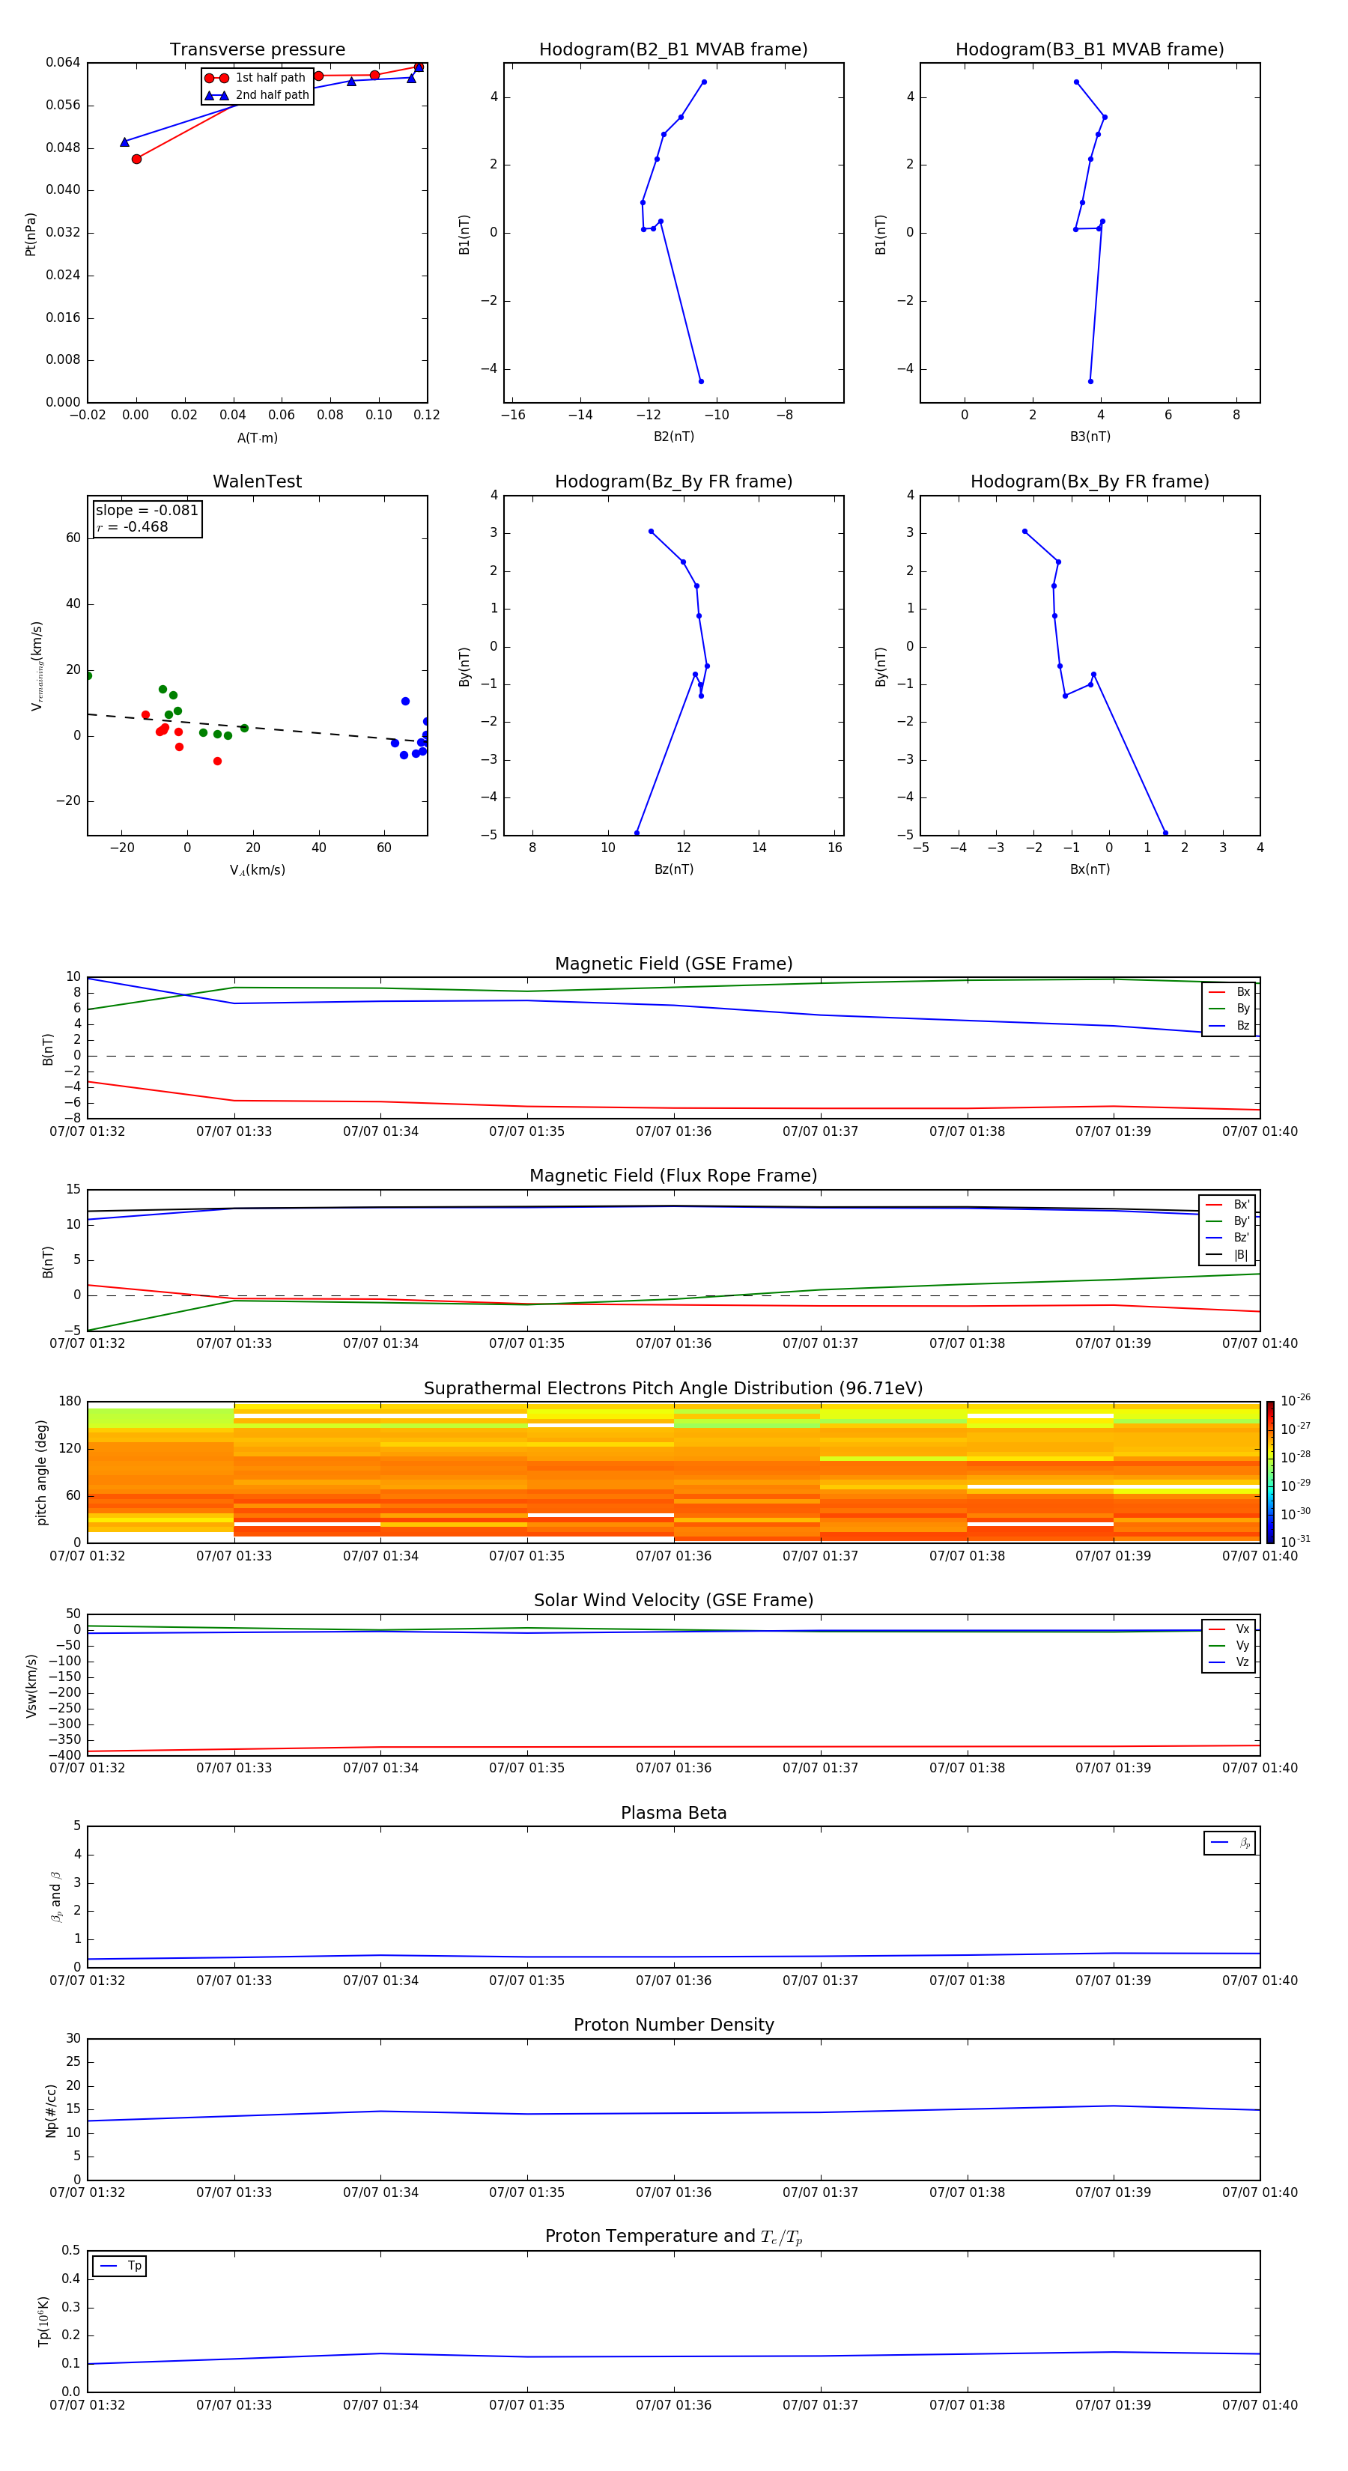1348x2471 pixels.
Task: Click the 'Magnetic Field (Flux Rope Frame)' title
Action: pyautogui.click(x=673, y=1176)
